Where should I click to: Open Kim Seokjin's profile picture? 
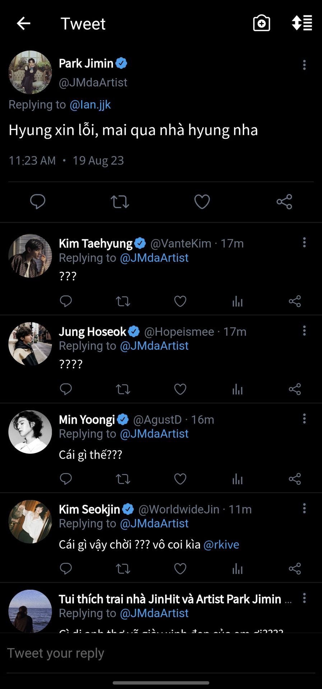point(30,522)
